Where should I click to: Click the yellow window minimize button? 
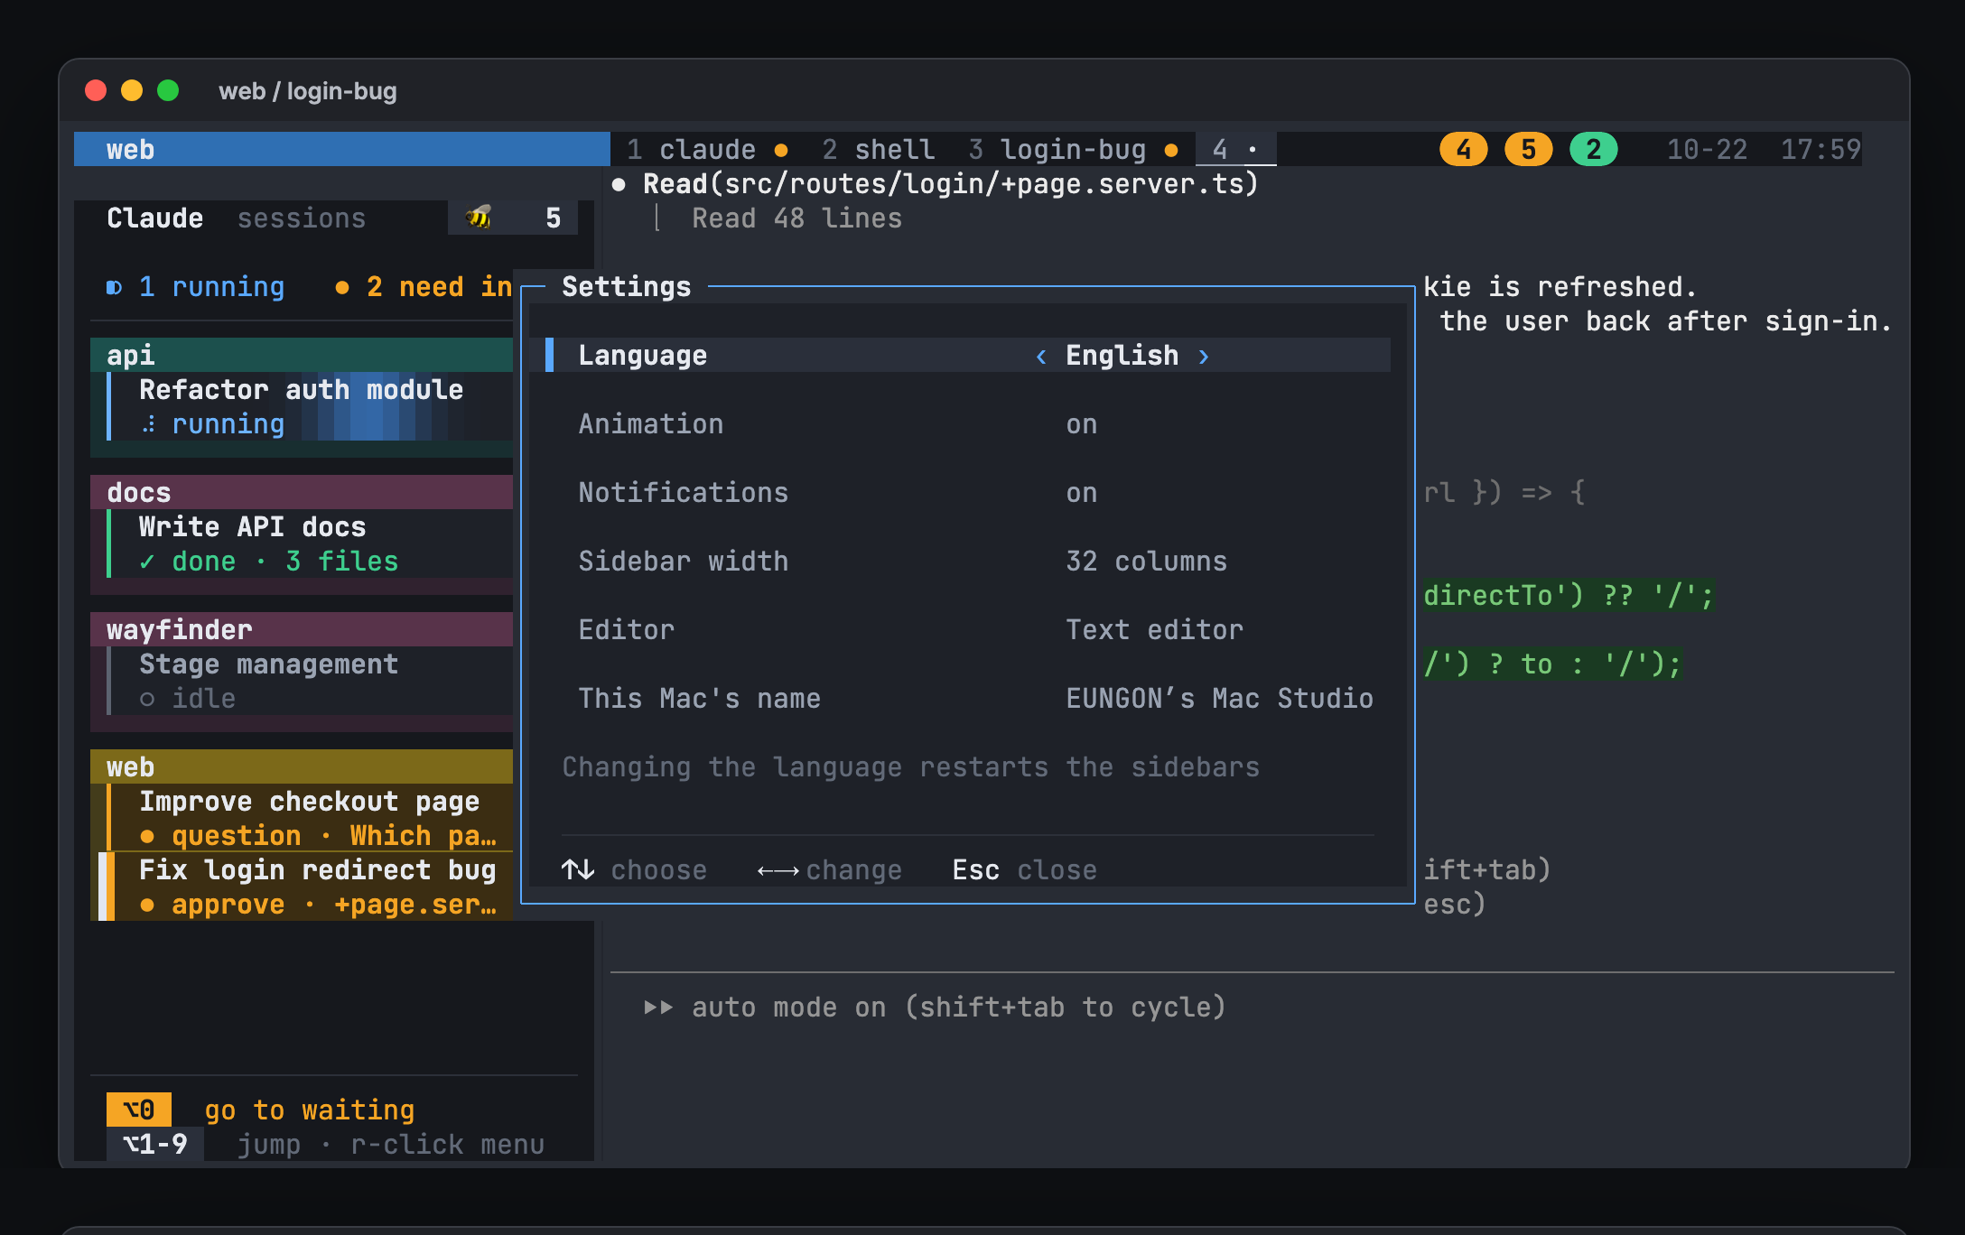[132, 90]
